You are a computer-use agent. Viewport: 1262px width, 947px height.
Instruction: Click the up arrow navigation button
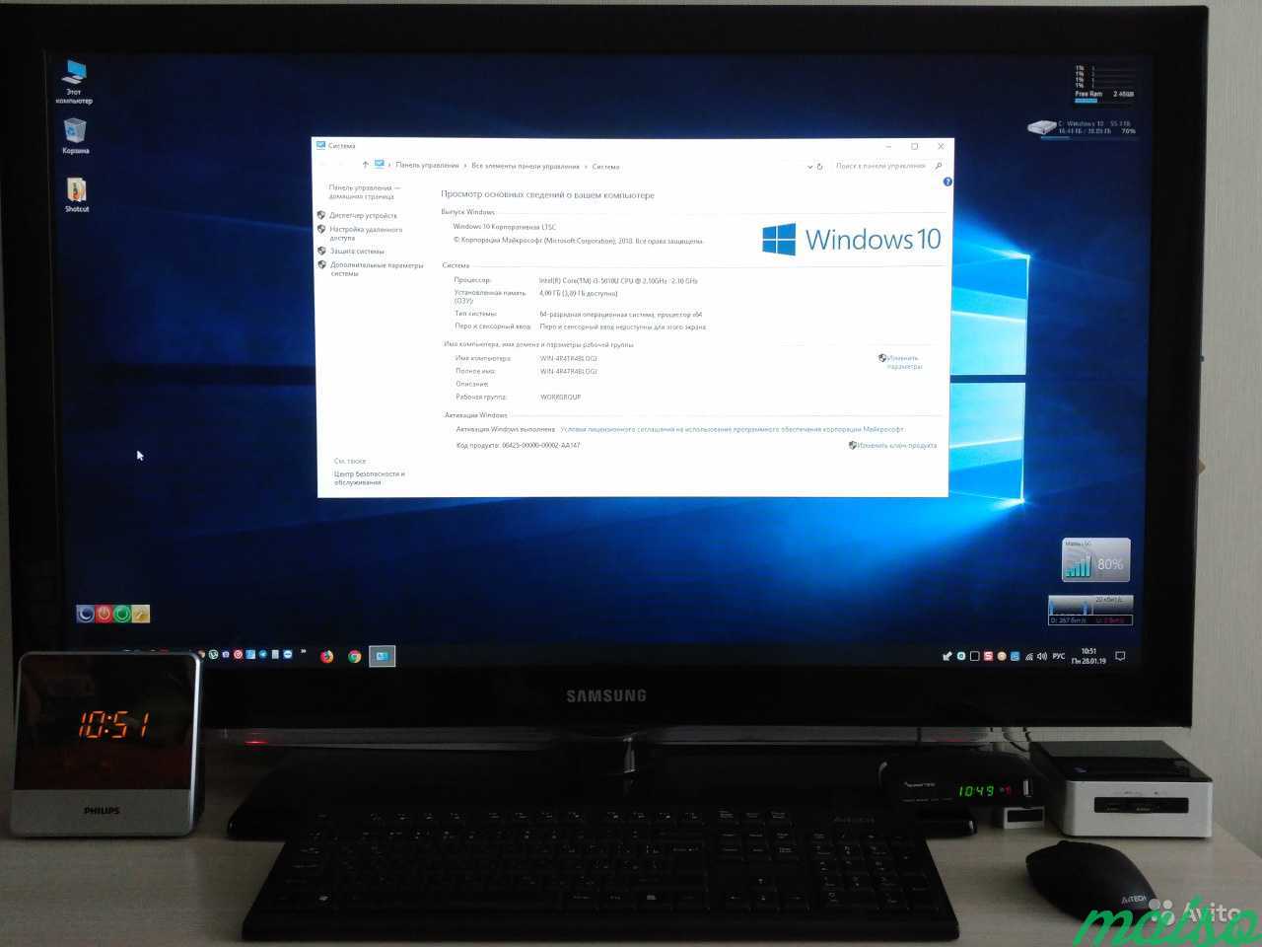tap(366, 165)
